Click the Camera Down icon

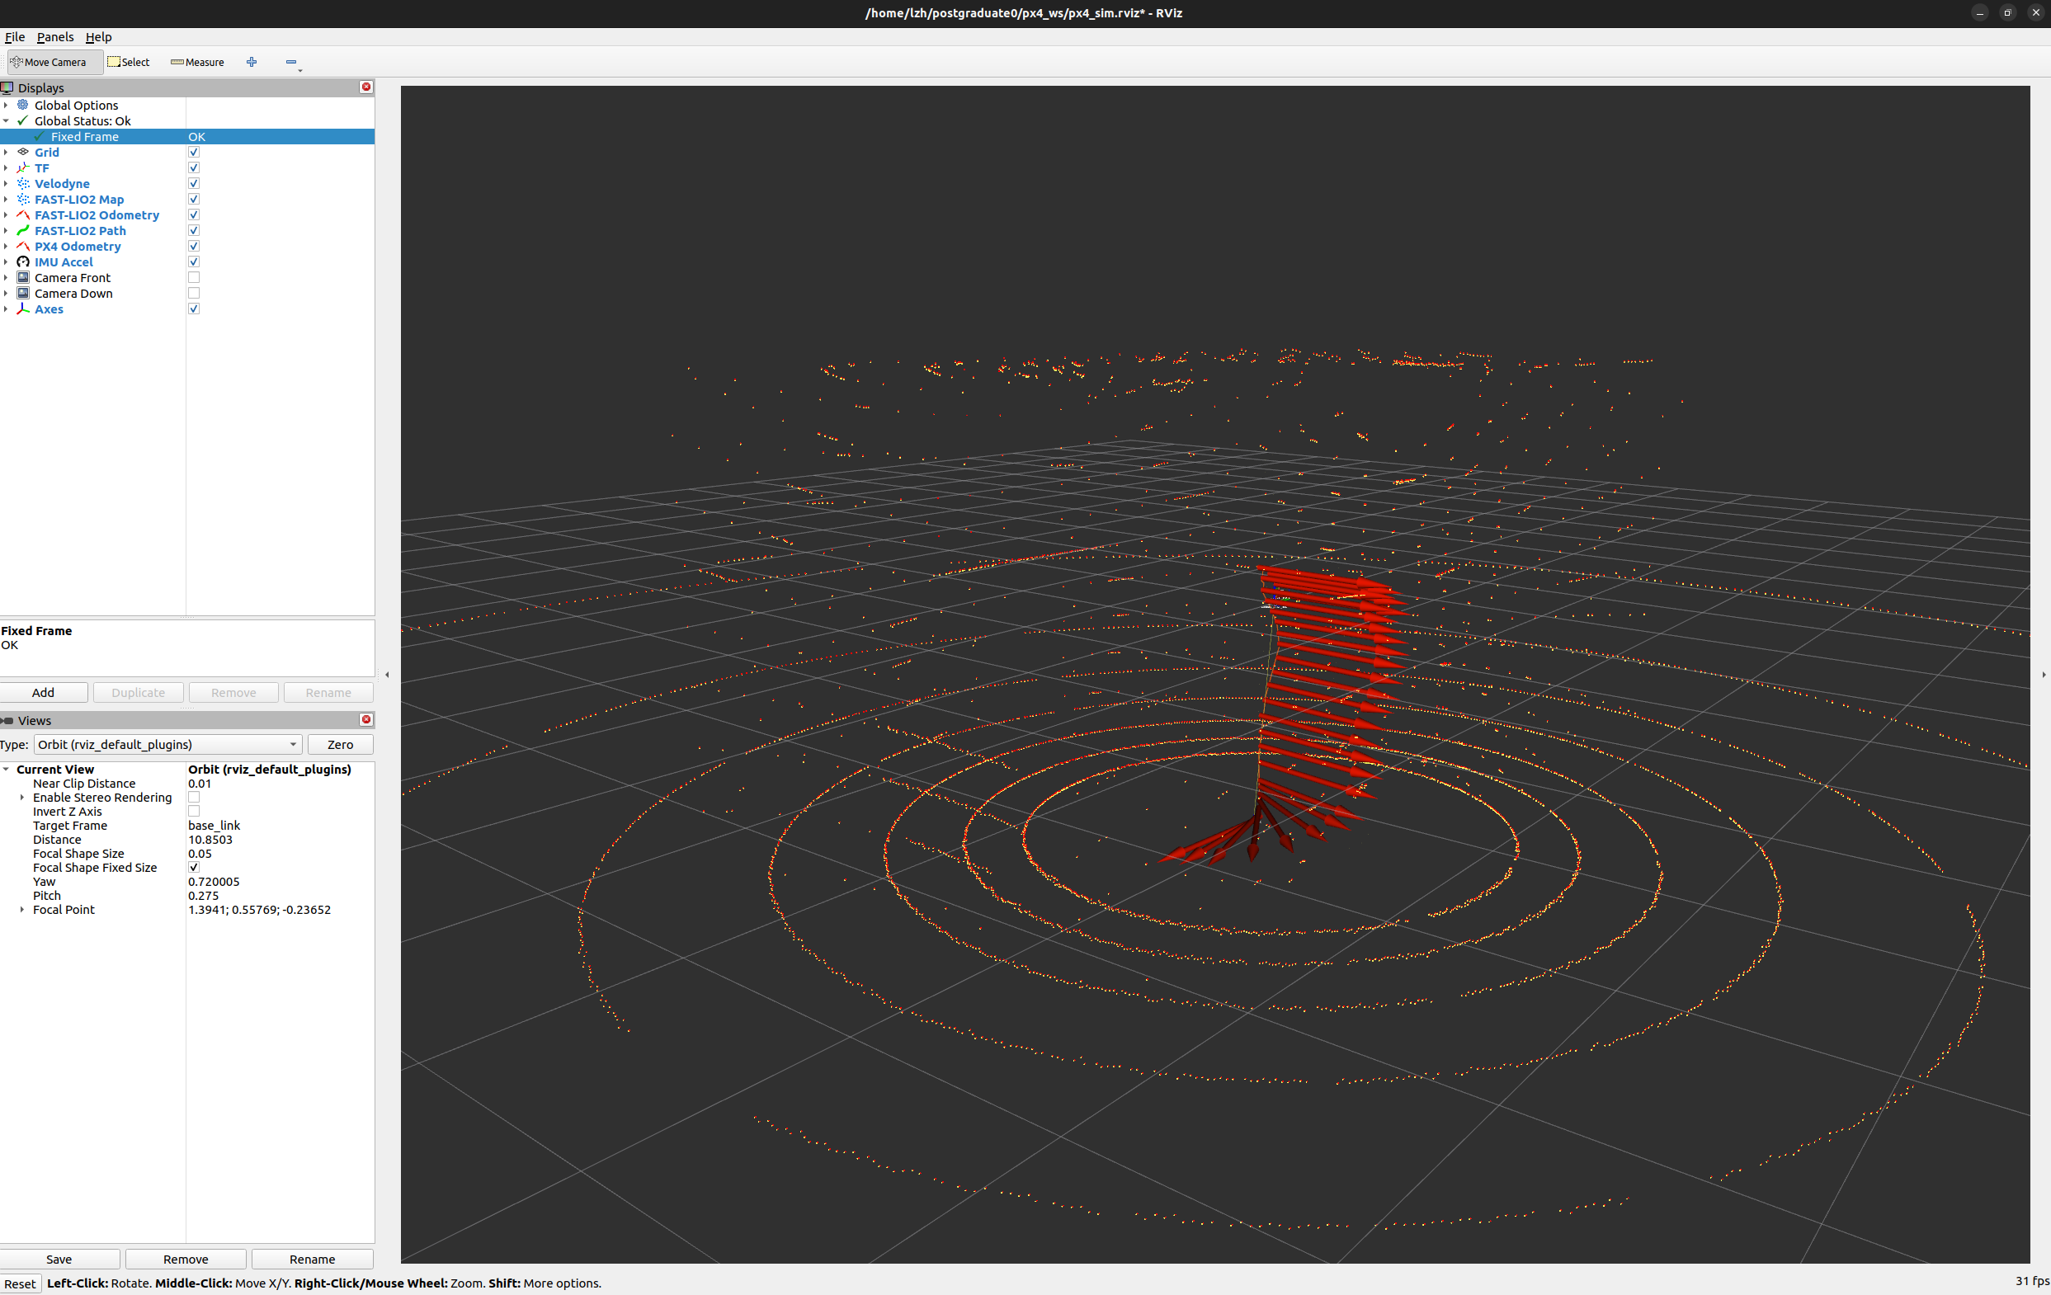point(23,293)
